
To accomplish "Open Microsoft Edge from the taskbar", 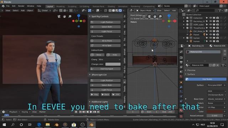I will 39,125.
